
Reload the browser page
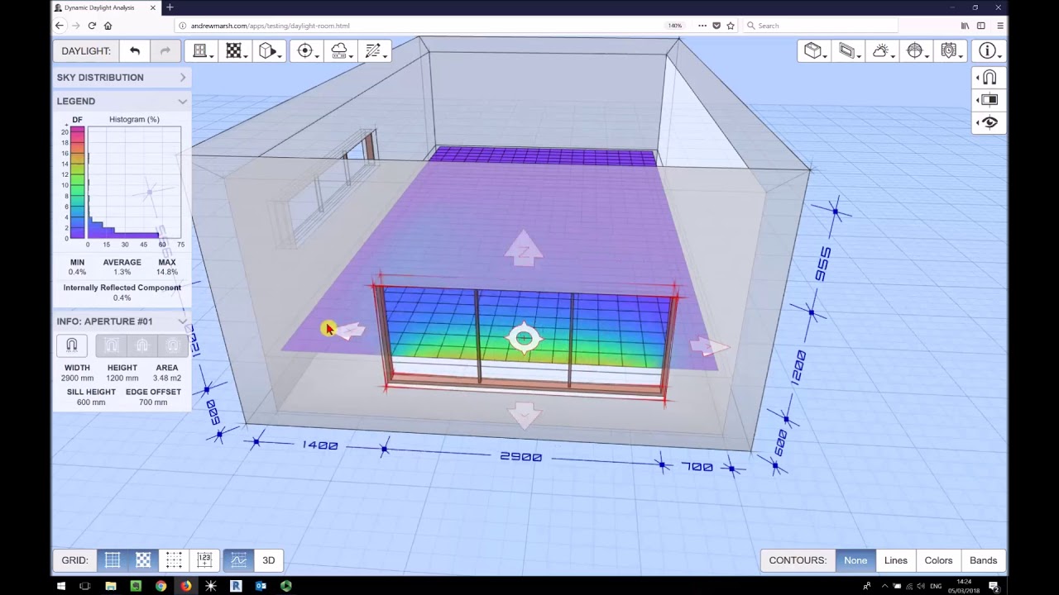[x=92, y=26]
